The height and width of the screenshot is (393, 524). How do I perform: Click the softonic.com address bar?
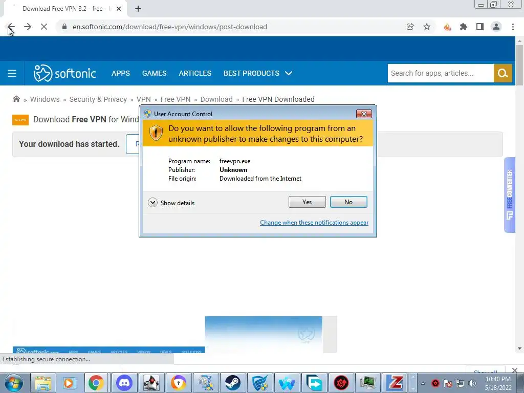coord(231,27)
